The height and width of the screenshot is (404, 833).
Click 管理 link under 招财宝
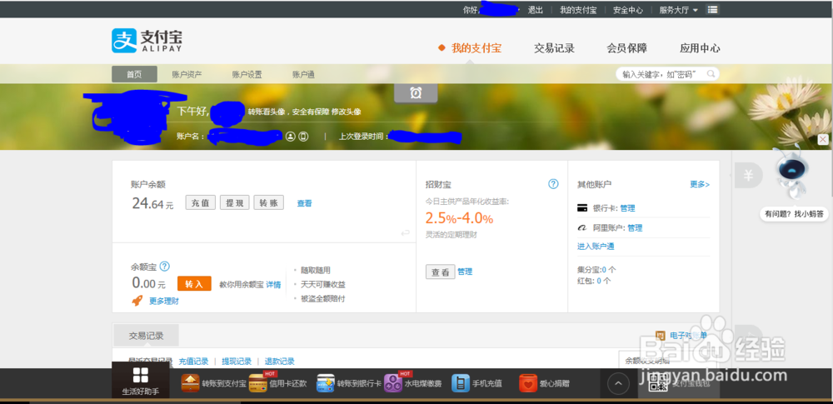[x=465, y=271]
